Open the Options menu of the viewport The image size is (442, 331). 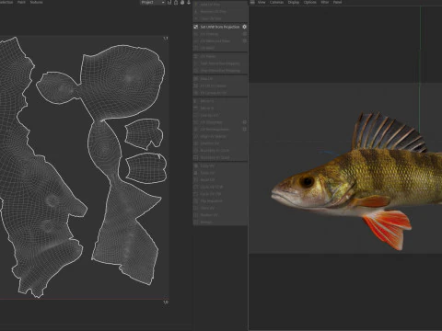(x=309, y=2)
